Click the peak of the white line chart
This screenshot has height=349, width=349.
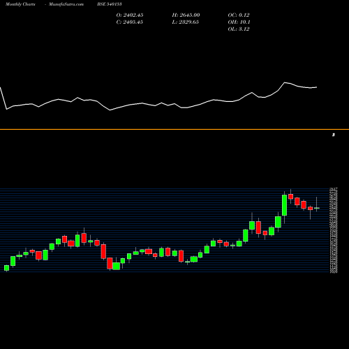coord(284,82)
